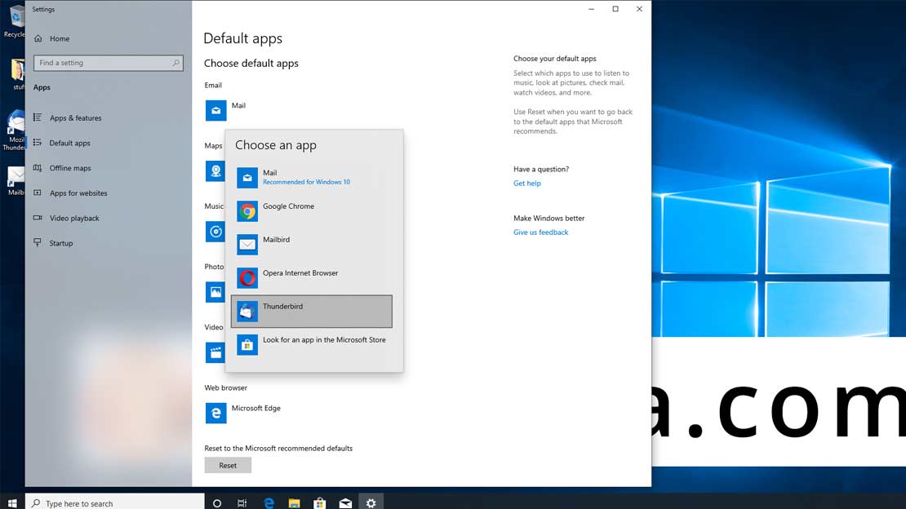
Task: Click the Video player default app icon
Action: (215, 352)
